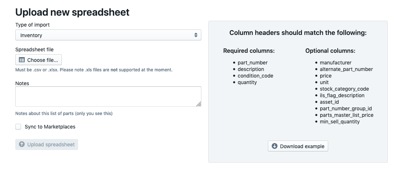Click the Sync to Marketplaces label text
Viewport: 402px width, 174px height.
point(50,127)
